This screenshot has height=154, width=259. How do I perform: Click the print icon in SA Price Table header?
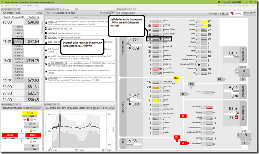[38, 13]
